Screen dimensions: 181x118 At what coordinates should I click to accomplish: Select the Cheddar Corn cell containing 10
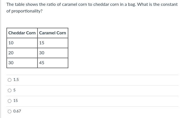[22, 43]
